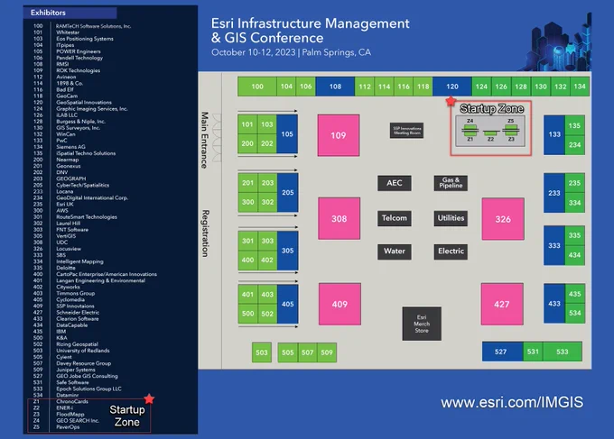This screenshot has height=439, width=614.
Task: Select "Eos Positioning Systems" in exhibitor list
Action: [85, 39]
